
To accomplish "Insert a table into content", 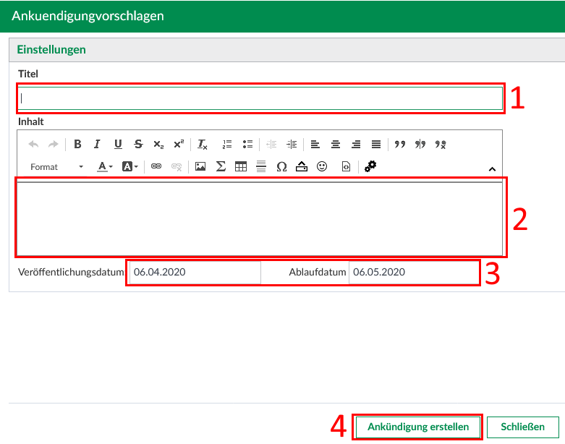I will pyautogui.click(x=241, y=166).
